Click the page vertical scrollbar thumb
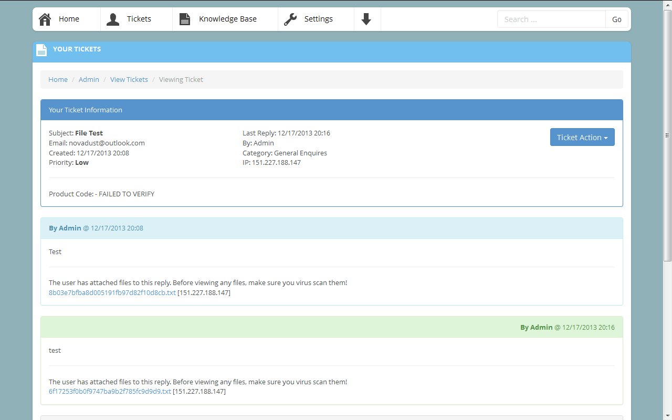The width and height of the screenshot is (672, 420). coord(667,135)
